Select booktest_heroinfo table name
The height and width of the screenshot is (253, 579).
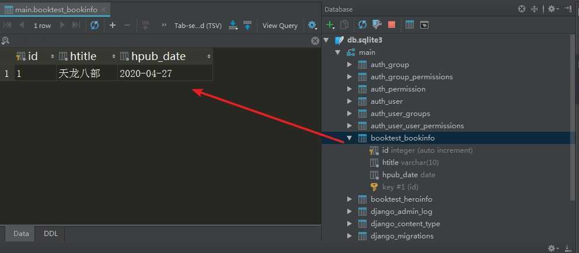pyautogui.click(x=402, y=199)
